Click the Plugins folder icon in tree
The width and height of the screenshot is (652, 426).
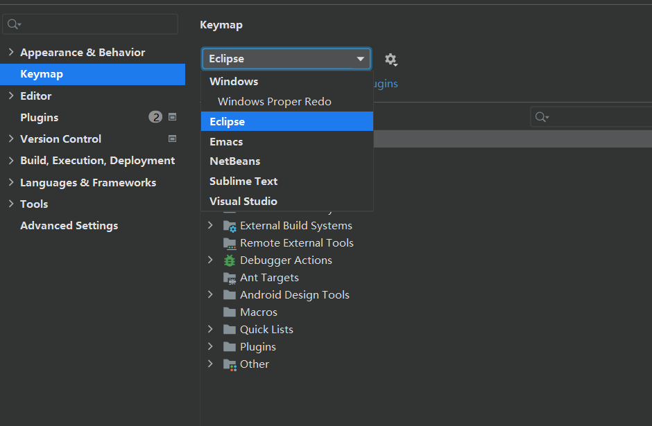230,347
